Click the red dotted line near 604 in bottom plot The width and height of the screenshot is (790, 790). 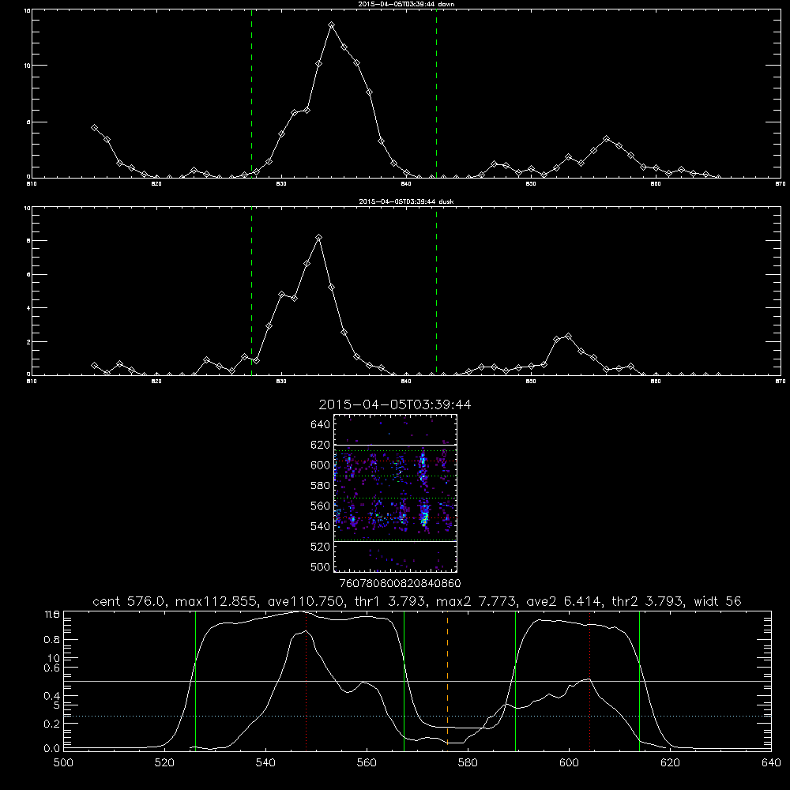click(x=589, y=680)
